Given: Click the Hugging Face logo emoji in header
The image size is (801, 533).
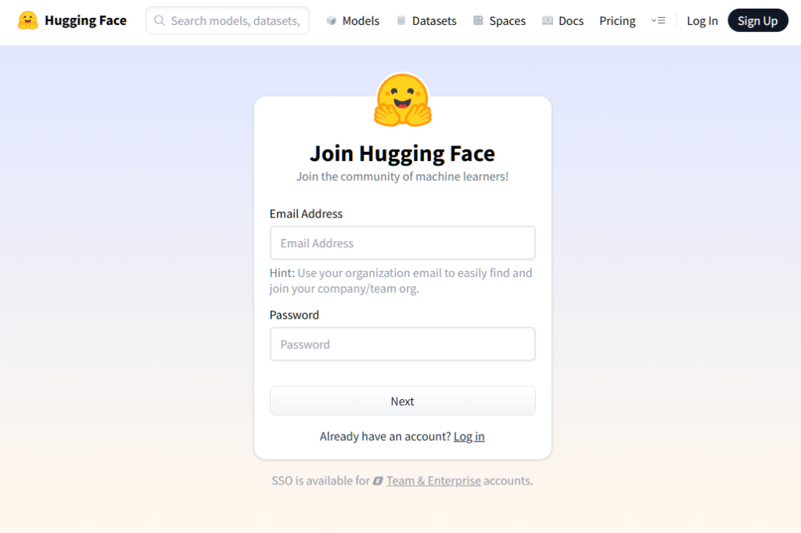Looking at the screenshot, I should coord(27,20).
